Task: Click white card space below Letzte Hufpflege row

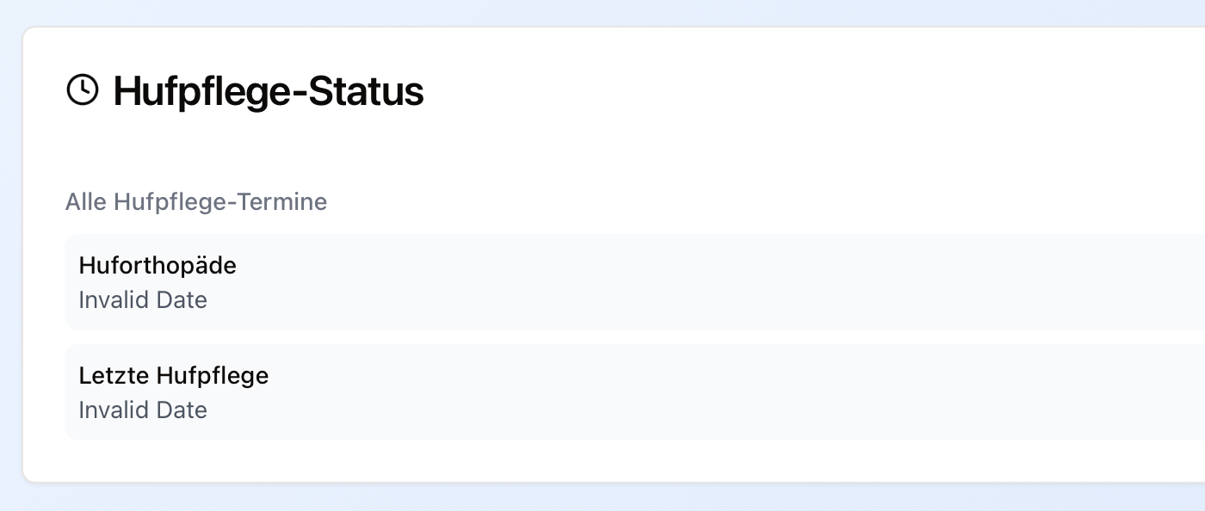Action: pyautogui.click(x=602, y=461)
